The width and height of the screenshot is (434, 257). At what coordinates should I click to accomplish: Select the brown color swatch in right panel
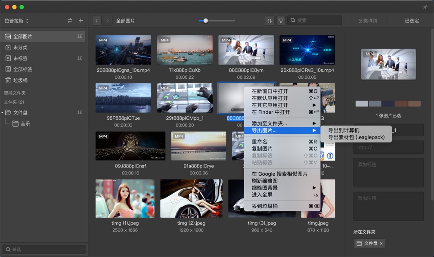pyautogui.click(x=401, y=104)
